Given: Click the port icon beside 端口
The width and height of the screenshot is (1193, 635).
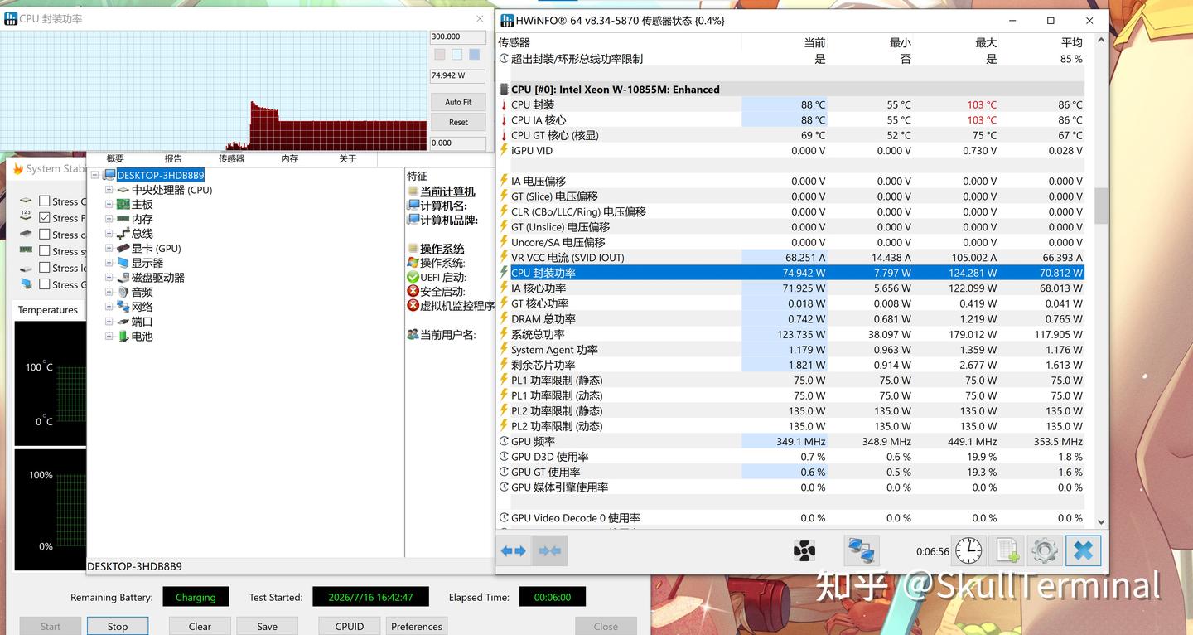Looking at the screenshot, I should pos(123,322).
